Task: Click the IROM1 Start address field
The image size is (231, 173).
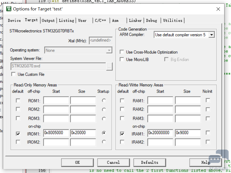Action: click(56, 133)
